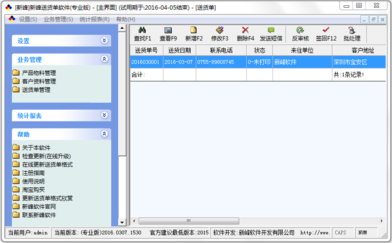
Task: Select order number 2016030001 cell
Action: click(x=146, y=62)
